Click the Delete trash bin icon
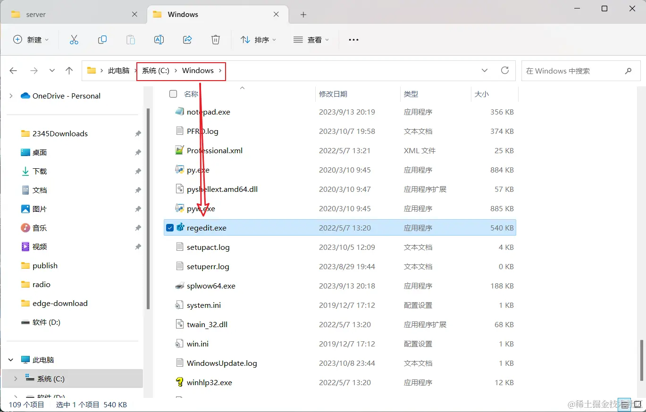Screen dimensions: 646x412 pos(216,40)
